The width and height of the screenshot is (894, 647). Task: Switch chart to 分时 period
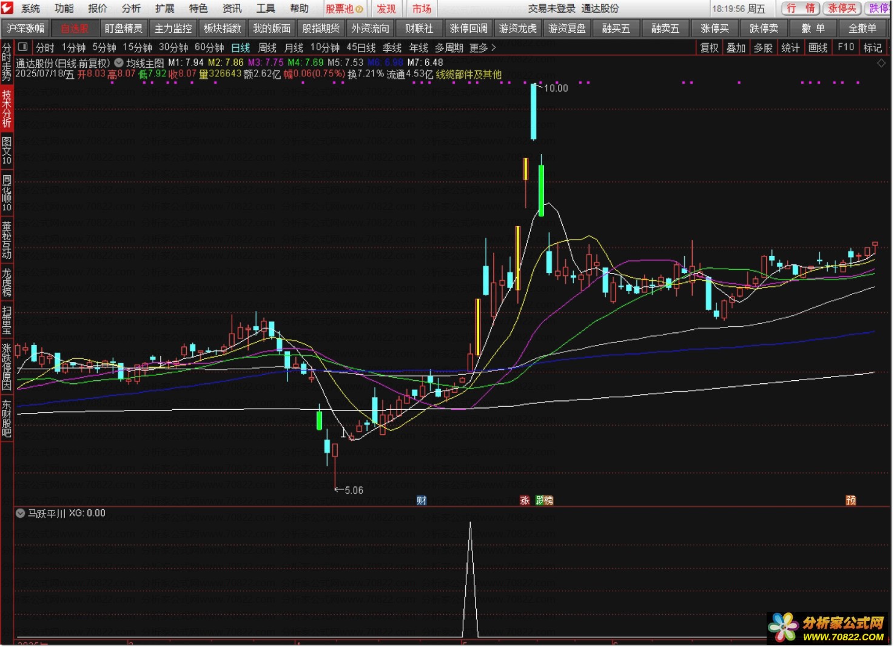click(x=45, y=47)
